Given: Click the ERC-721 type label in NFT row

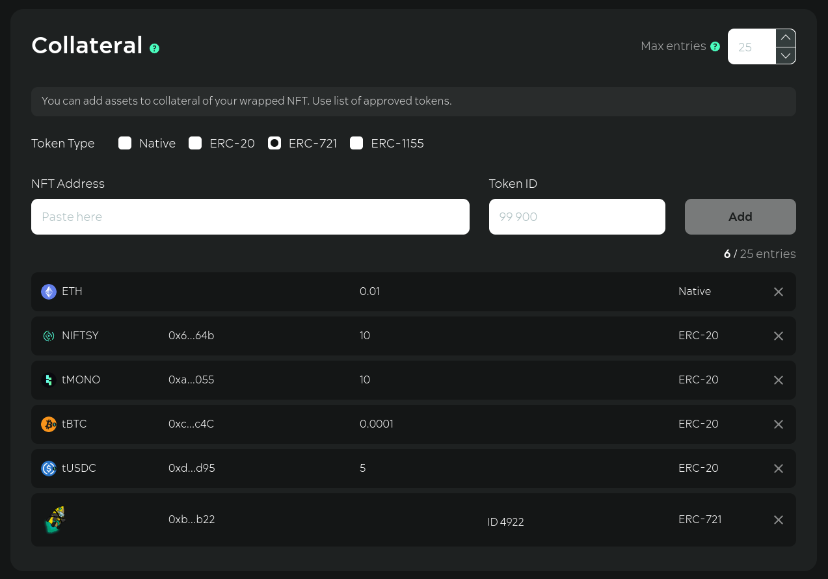Looking at the screenshot, I should point(700,519).
